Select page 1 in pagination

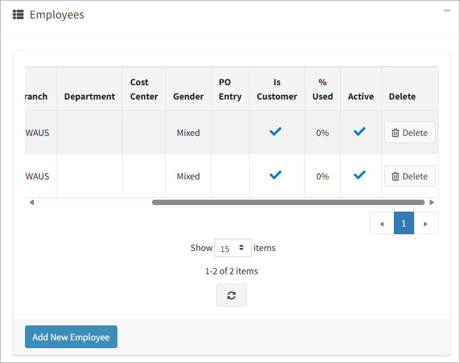(x=403, y=223)
